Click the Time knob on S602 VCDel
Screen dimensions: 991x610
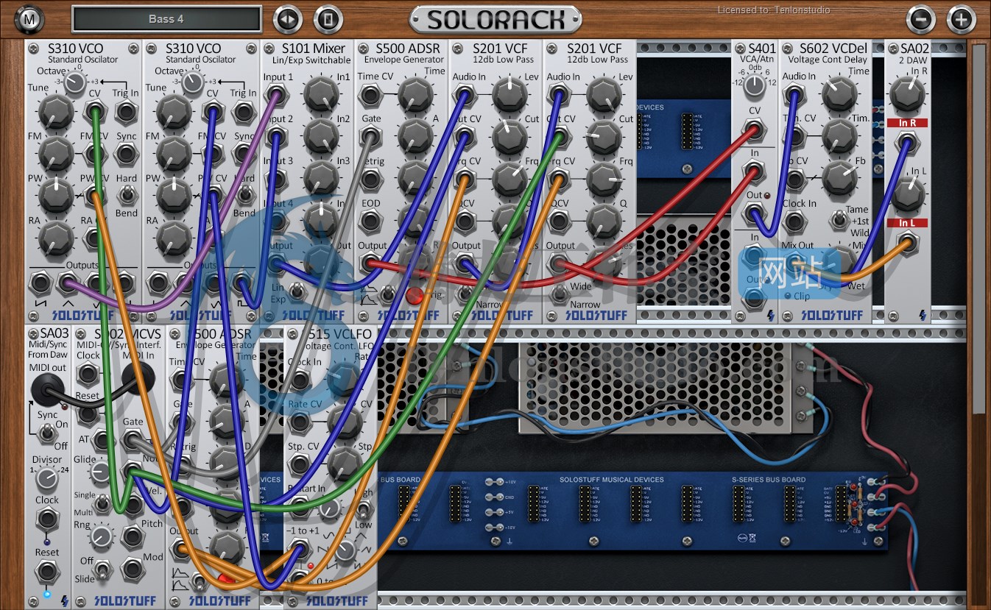coord(839,94)
